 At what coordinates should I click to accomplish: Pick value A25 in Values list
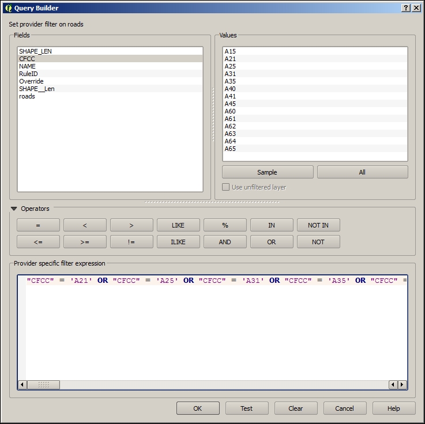coord(315,66)
